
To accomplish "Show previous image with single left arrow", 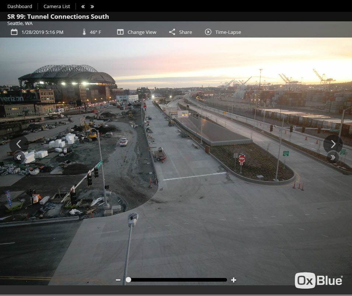I will point(19,144).
